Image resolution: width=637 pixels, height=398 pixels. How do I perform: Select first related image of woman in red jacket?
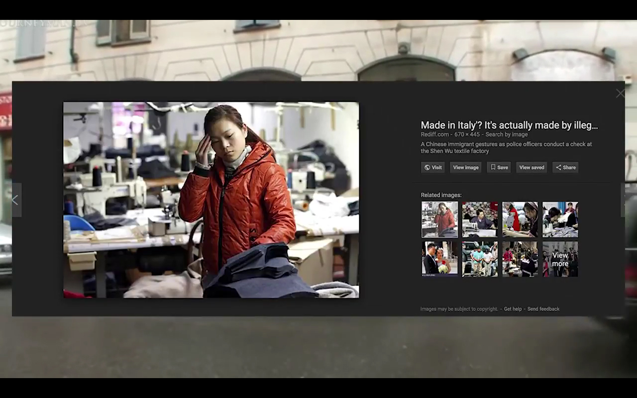[x=439, y=219]
